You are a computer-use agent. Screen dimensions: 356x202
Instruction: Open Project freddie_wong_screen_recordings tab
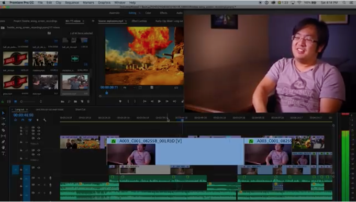[35, 21]
